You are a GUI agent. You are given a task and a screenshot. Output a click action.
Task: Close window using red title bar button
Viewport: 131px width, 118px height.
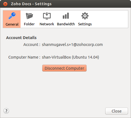click(x=5, y=4)
